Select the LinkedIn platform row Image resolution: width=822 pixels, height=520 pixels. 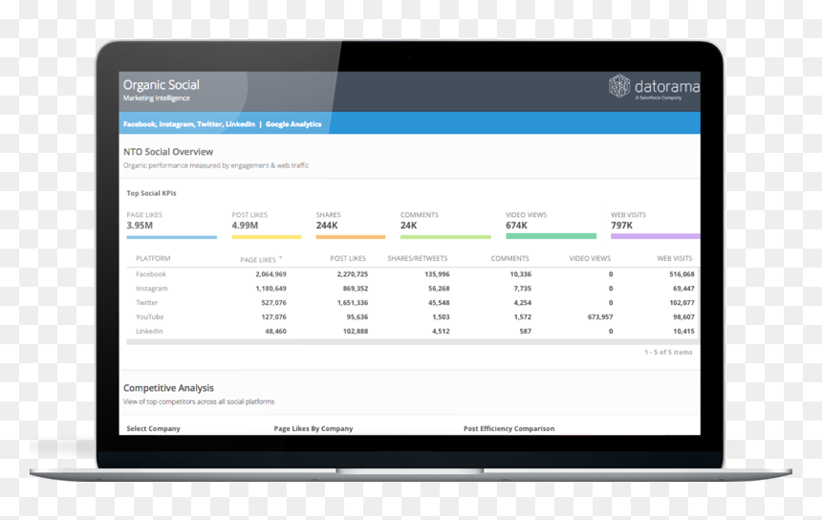(413, 331)
